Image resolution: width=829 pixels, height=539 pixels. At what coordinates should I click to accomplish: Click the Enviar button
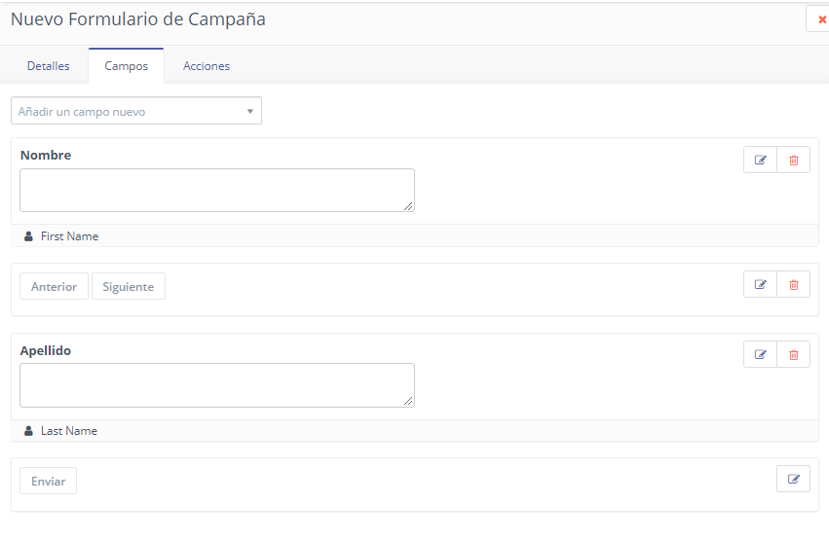(49, 481)
